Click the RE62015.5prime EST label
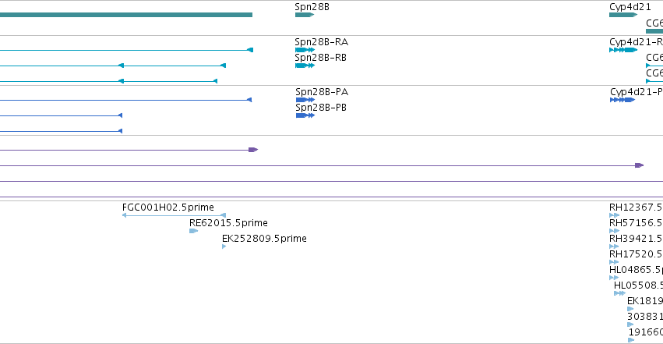The image size is (663, 344). pos(228,223)
